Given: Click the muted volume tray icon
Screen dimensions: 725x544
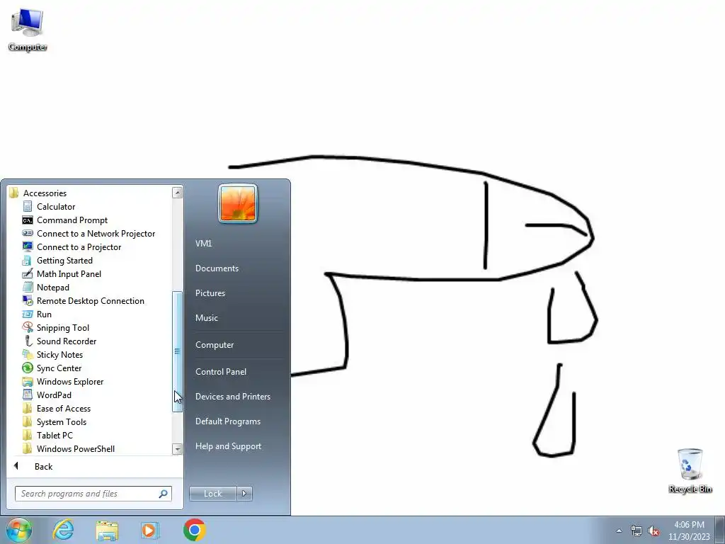Looking at the screenshot, I should click(x=653, y=531).
